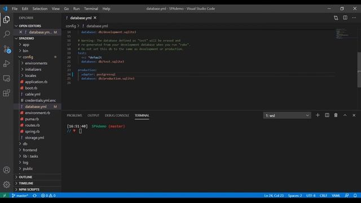The height and width of the screenshot is (203, 361).
Task: Expand the db folder
Action: pyautogui.click(x=25, y=144)
